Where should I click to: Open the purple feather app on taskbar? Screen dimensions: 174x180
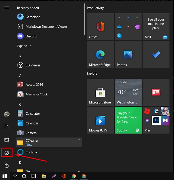[x=54, y=176]
